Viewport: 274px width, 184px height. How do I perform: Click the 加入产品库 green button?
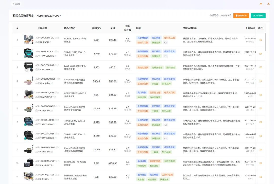pyautogui.click(x=258, y=16)
